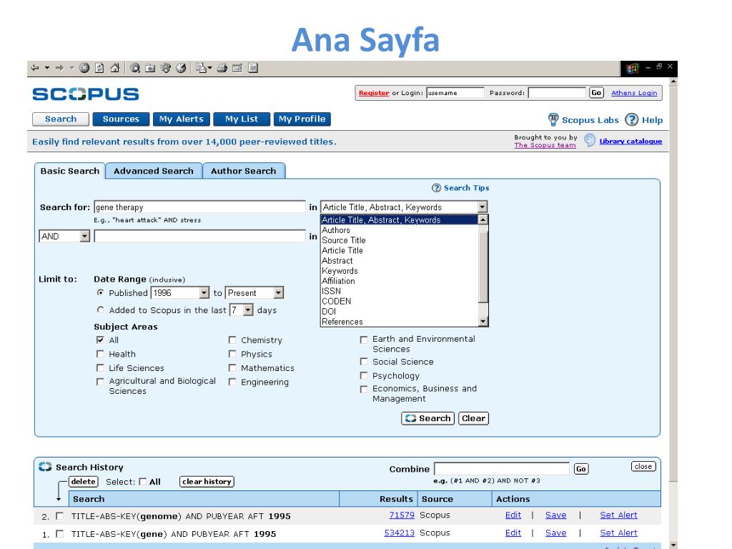
Task: Check the Mathematics checkbox
Action: (x=232, y=368)
